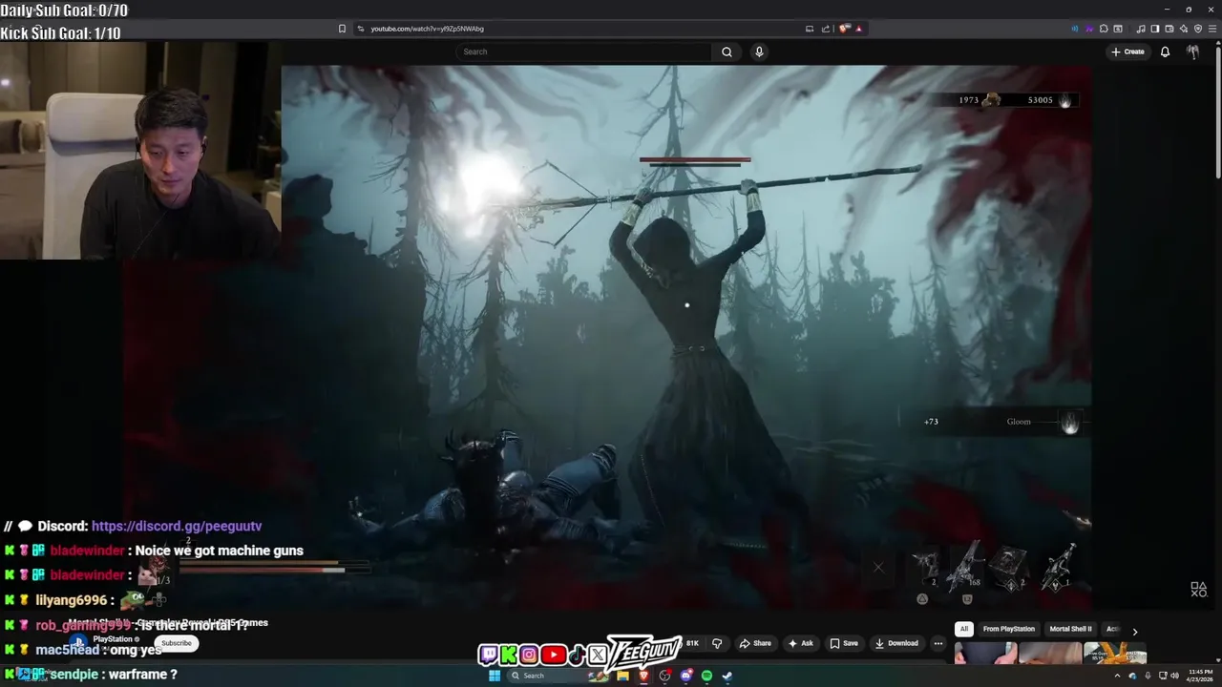Focus the YouTube search input field
Screen dimensions: 1222x687
[x=583, y=52]
